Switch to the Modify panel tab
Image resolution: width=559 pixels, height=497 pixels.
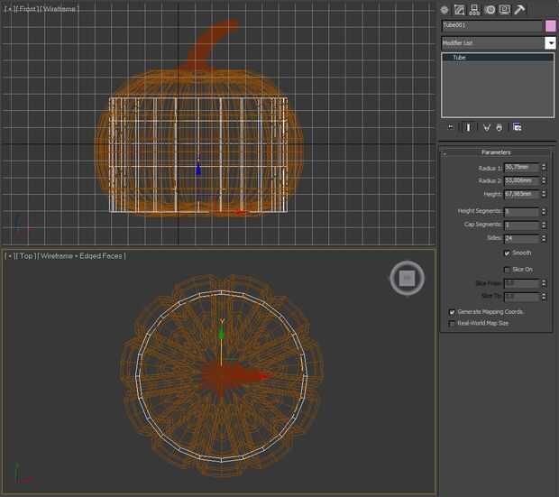point(460,9)
